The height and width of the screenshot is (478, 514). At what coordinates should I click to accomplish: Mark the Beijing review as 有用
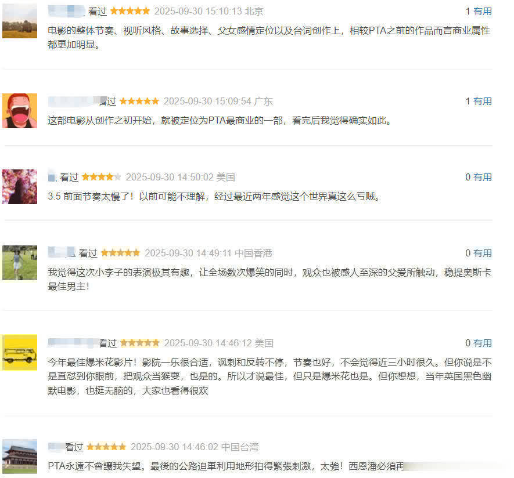pyautogui.click(x=482, y=12)
